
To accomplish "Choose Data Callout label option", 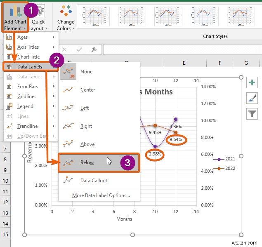I will pos(99,181).
